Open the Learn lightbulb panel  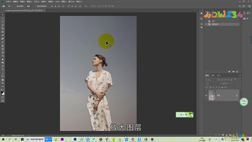244,13
